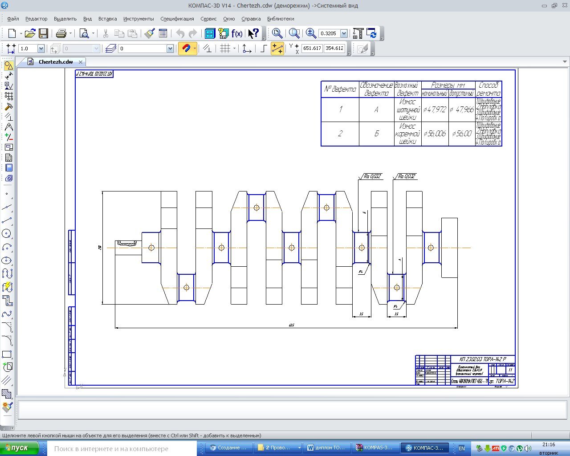Click the format painter brush icon

point(150,33)
